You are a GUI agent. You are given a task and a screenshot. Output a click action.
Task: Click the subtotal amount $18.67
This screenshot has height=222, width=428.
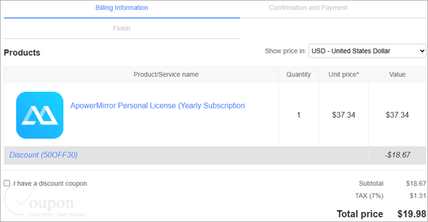click(416, 184)
